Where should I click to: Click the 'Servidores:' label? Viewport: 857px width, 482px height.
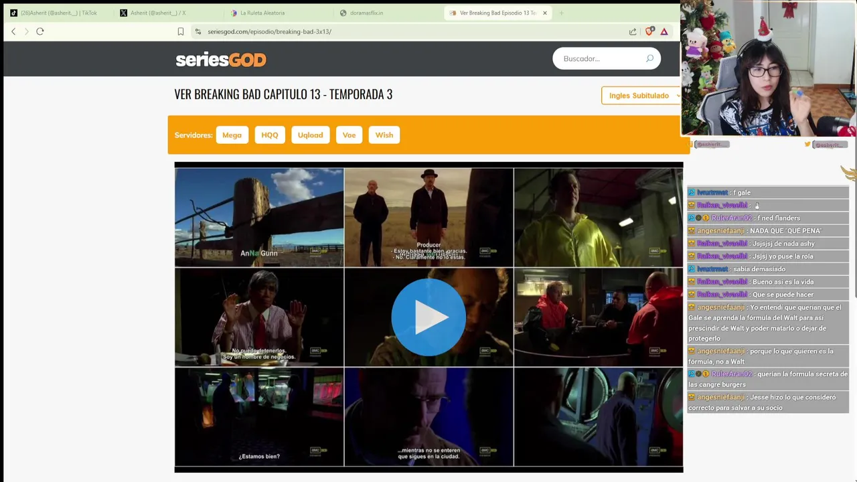click(193, 135)
